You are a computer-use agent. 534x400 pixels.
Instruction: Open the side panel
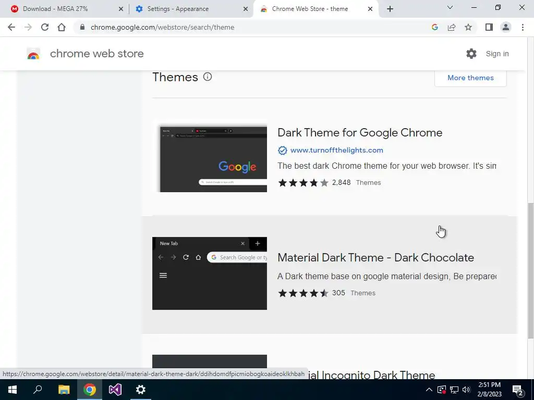tap(489, 27)
